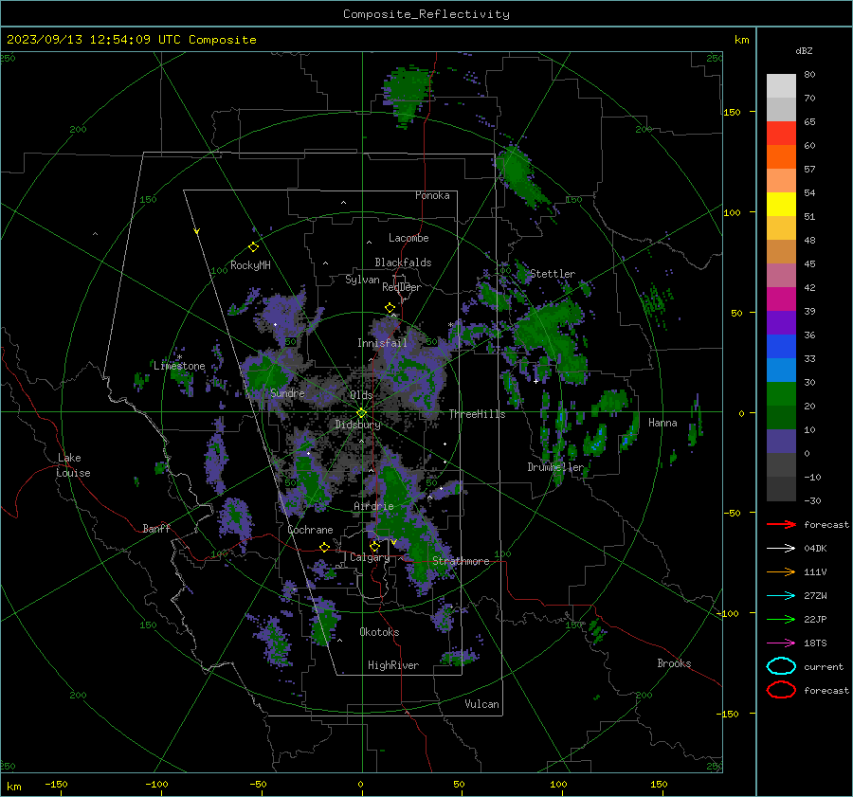
Task: Select the 80 dBZ light gray swatch
Action: (x=781, y=85)
